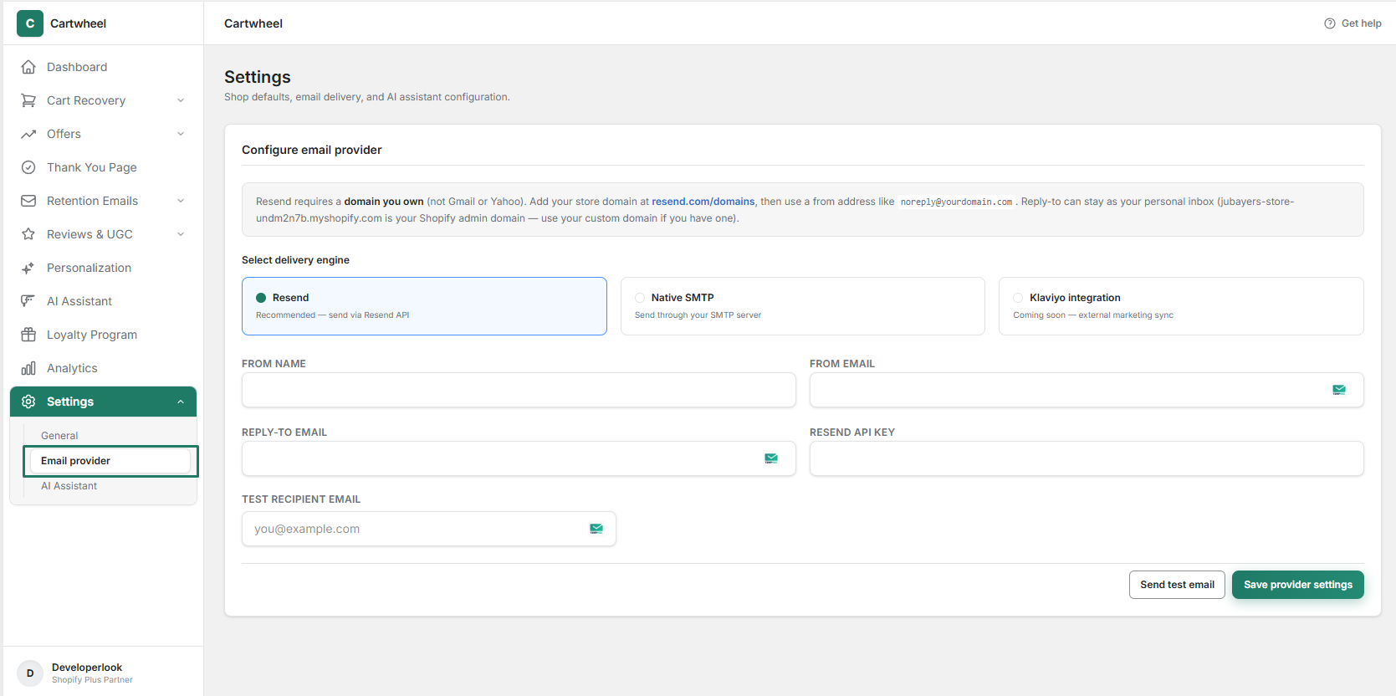Click Save provider settings button
The height and width of the screenshot is (696, 1396).
point(1297,585)
